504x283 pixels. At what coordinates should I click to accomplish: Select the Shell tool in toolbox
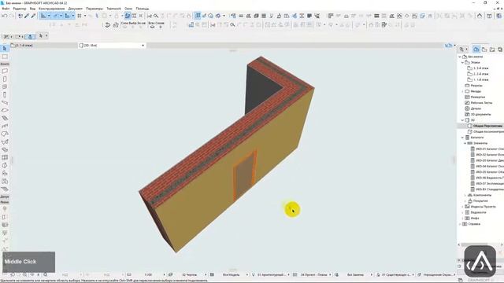(5, 141)
